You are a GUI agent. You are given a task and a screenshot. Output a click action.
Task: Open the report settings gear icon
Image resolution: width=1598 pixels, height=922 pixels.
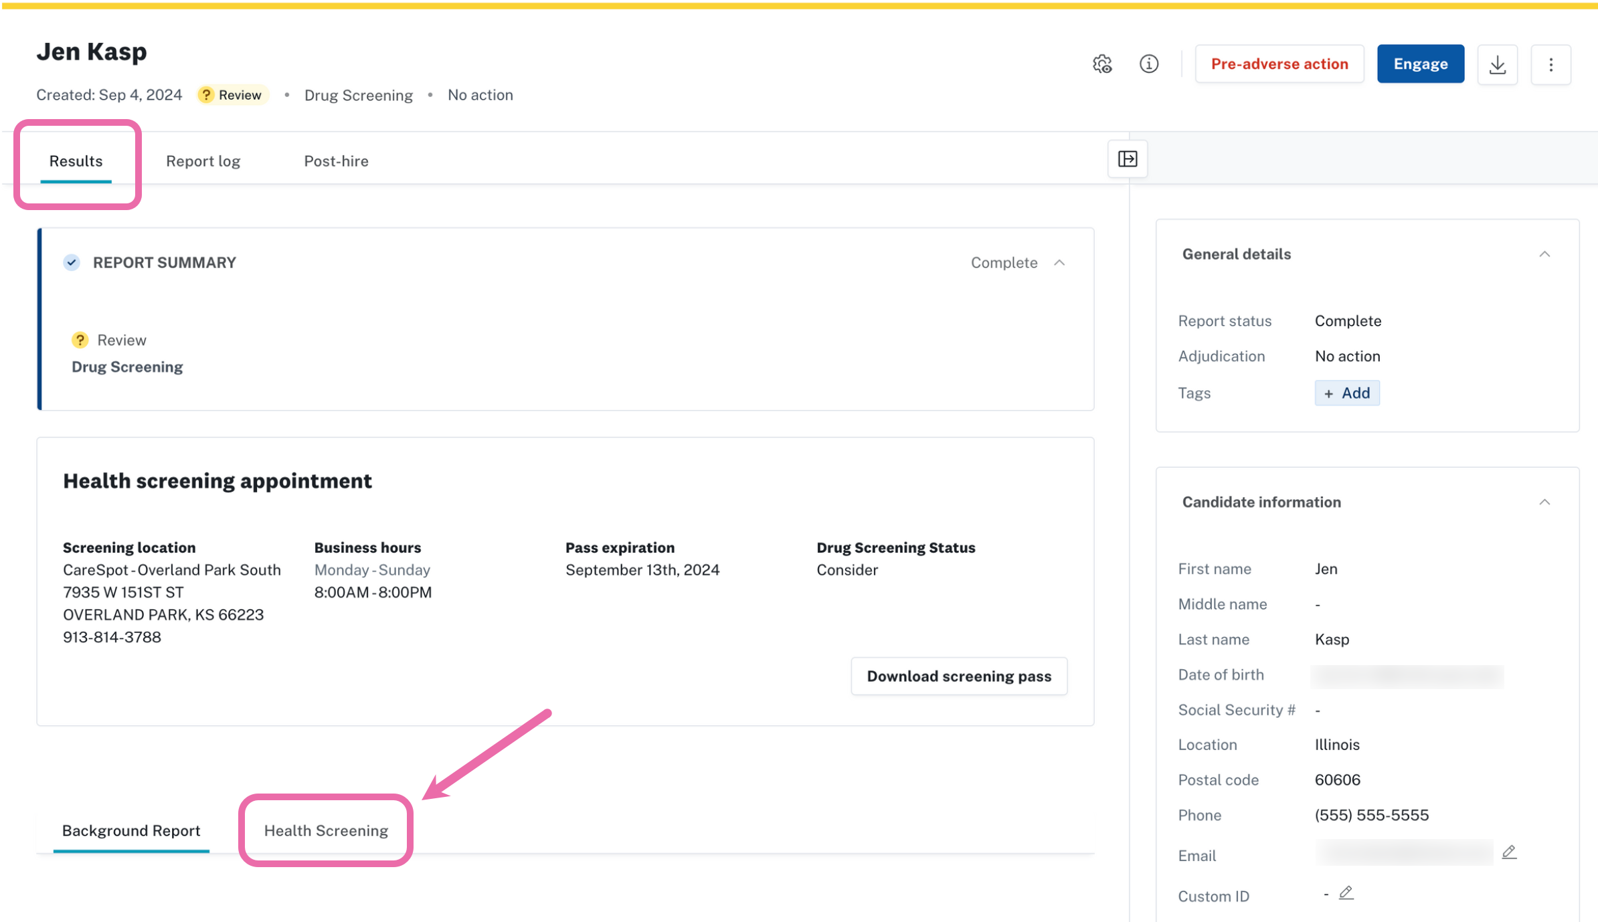click(1102, 64)
